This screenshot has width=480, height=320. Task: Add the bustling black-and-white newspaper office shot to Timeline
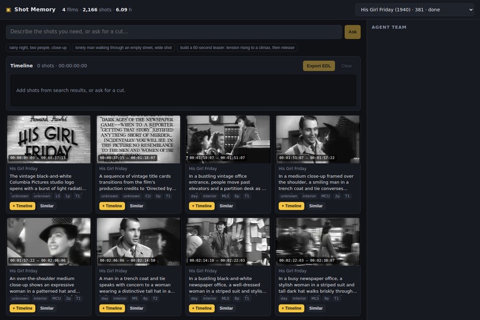coord(202,308)
